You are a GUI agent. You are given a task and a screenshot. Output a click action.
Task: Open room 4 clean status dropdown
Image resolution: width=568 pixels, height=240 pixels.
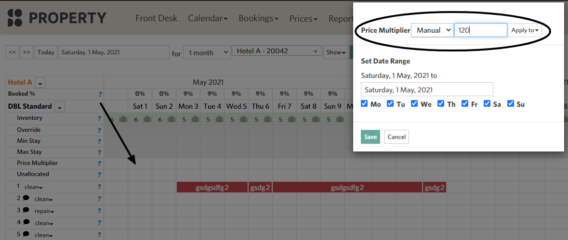coord(43,223)
